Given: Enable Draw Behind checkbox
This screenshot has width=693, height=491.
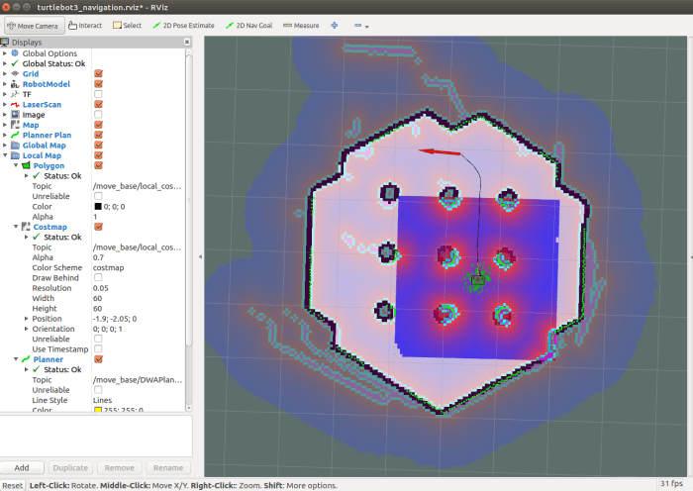Looking at the screenshot, I should coord(98,277).
